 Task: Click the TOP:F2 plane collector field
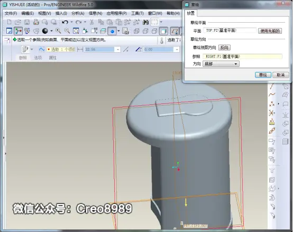pos(230,31)
